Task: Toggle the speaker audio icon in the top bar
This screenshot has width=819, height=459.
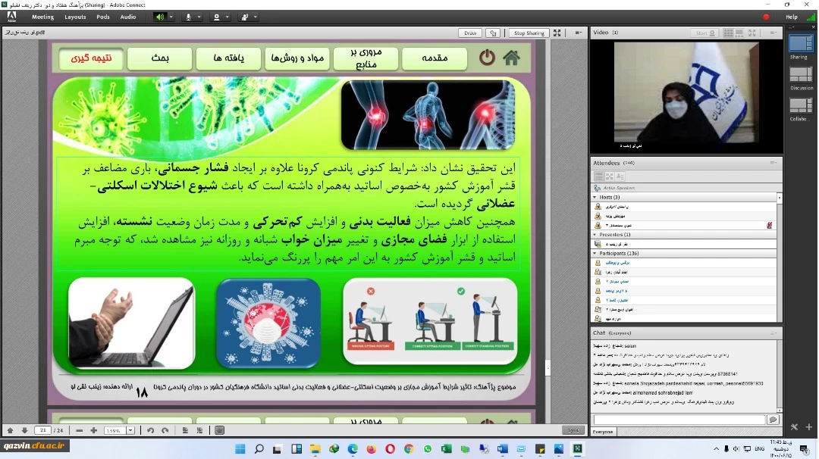Action: (x=160, y=17)
